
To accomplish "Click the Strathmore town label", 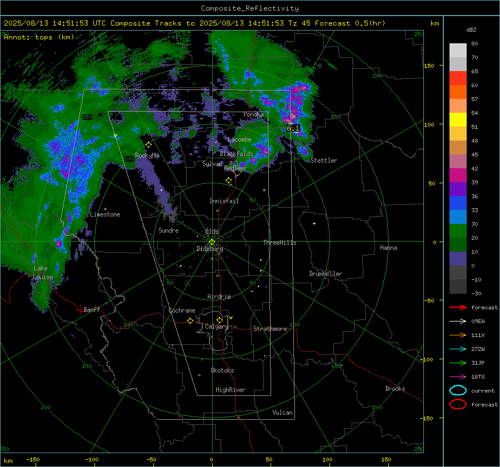I will pyautogui.click(x=270, y=329).
